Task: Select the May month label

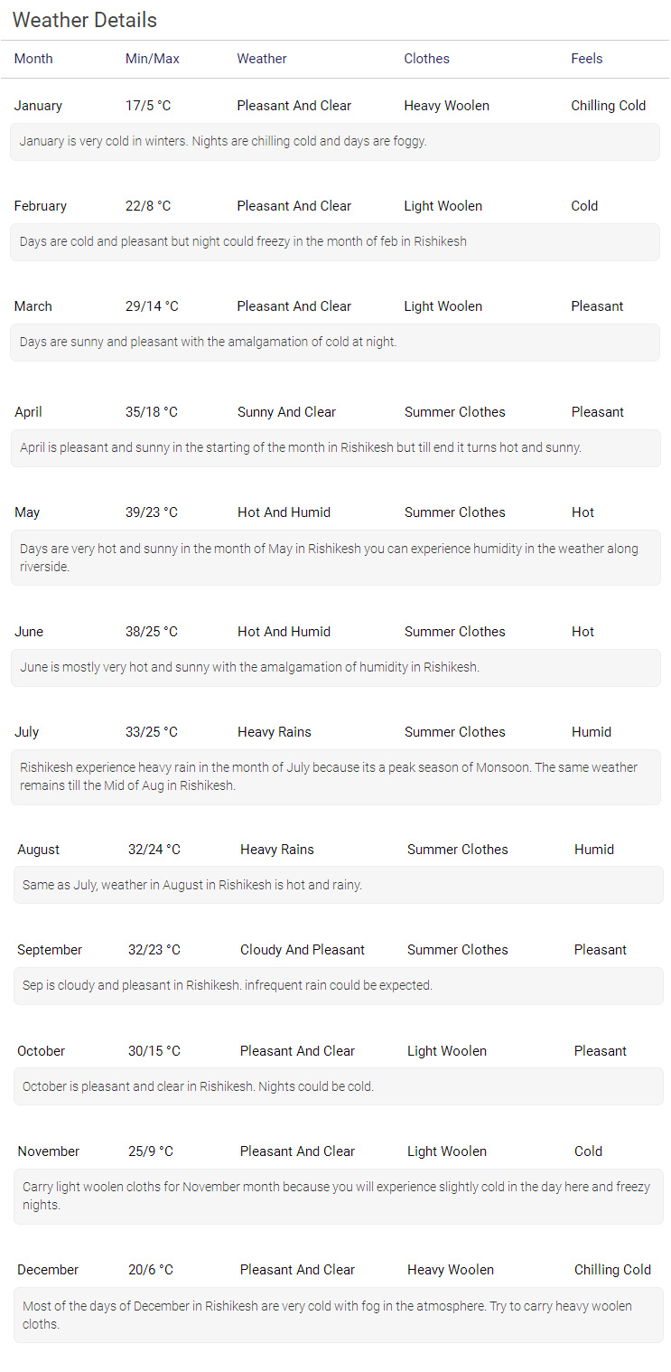Action: (x=27, y=512)
